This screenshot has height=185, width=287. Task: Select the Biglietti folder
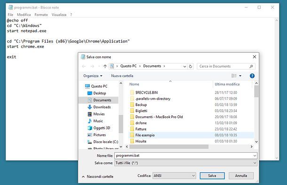pyautogui.click(x=141, y=111)
